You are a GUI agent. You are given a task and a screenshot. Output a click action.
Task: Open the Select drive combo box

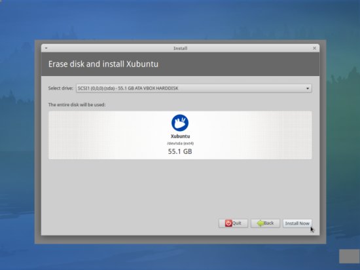[x=194, y=88]
